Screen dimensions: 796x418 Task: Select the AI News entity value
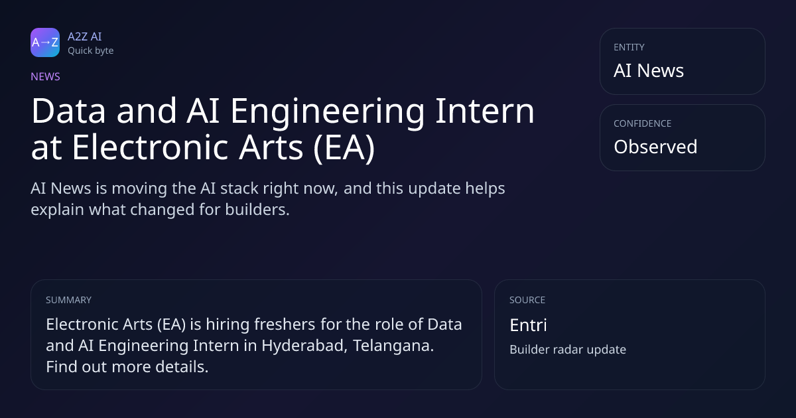coord(649,70)
